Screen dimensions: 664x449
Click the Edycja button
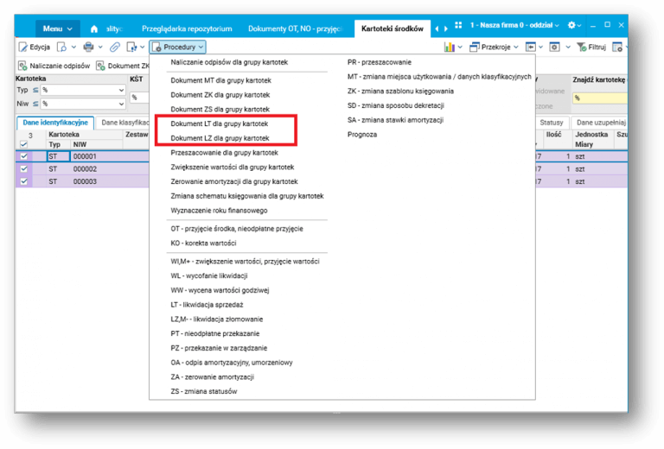coord(35,47)
